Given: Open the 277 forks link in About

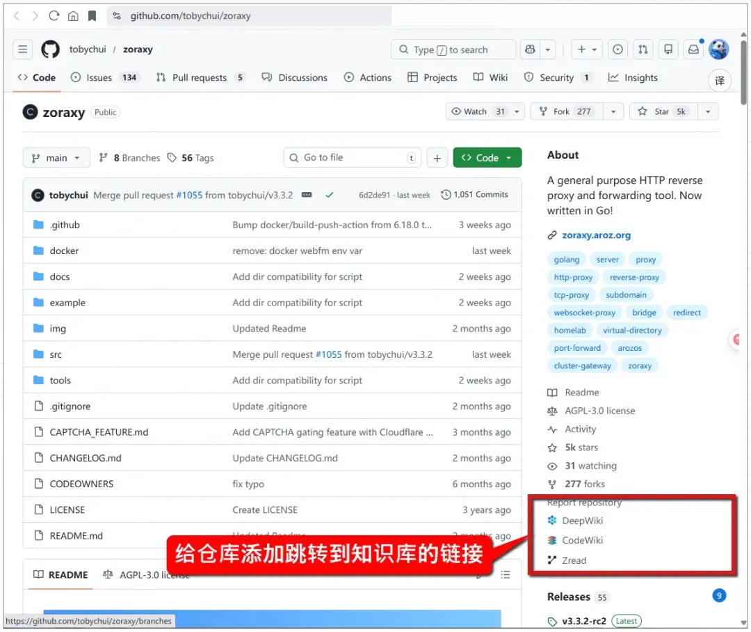Looking at the screenshot, I should click(x=584, y=484).
